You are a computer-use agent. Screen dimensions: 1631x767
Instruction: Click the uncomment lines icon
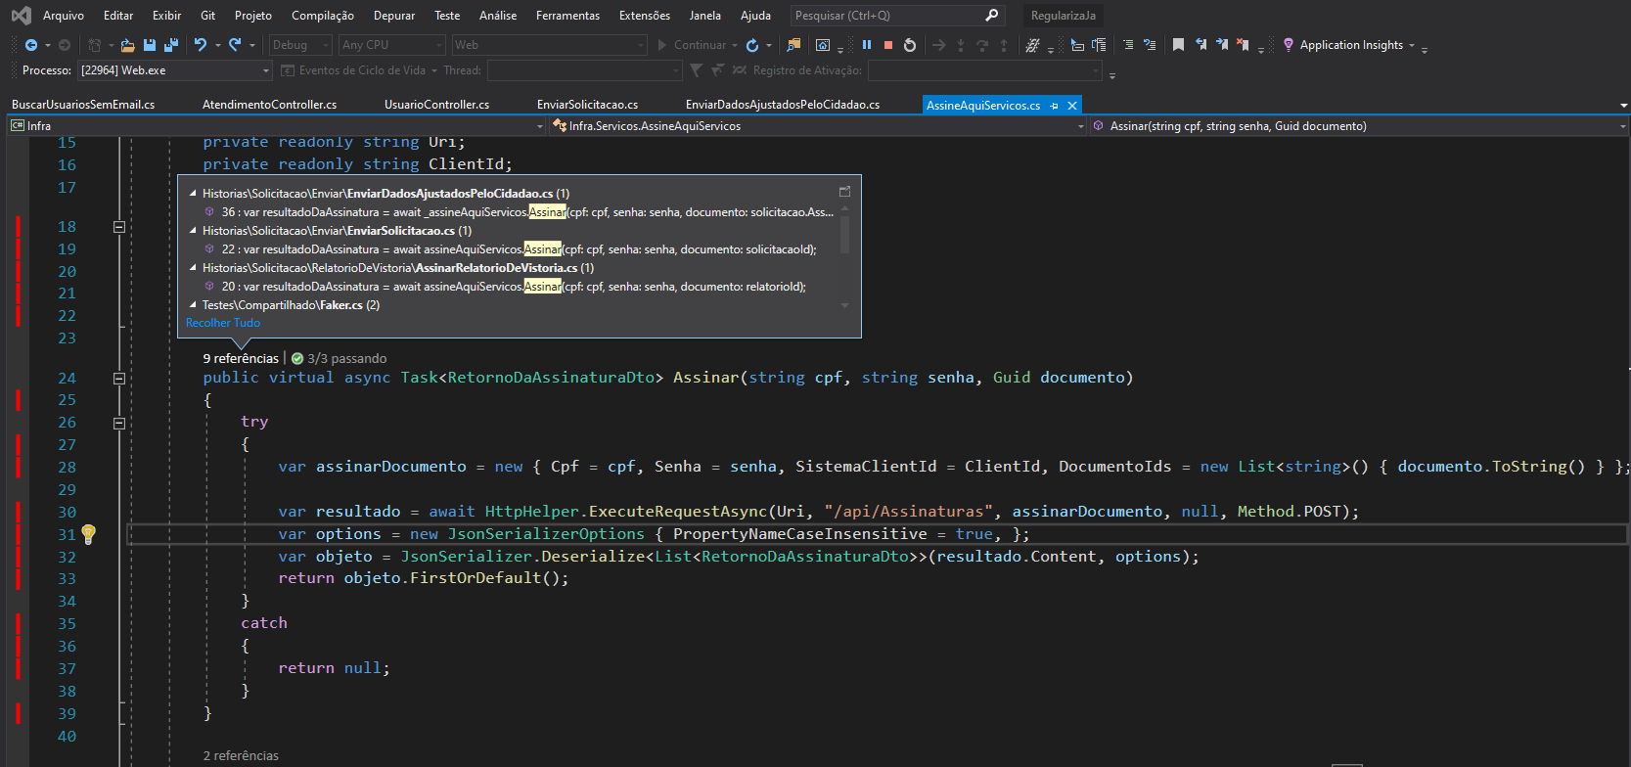point(1150,45)
